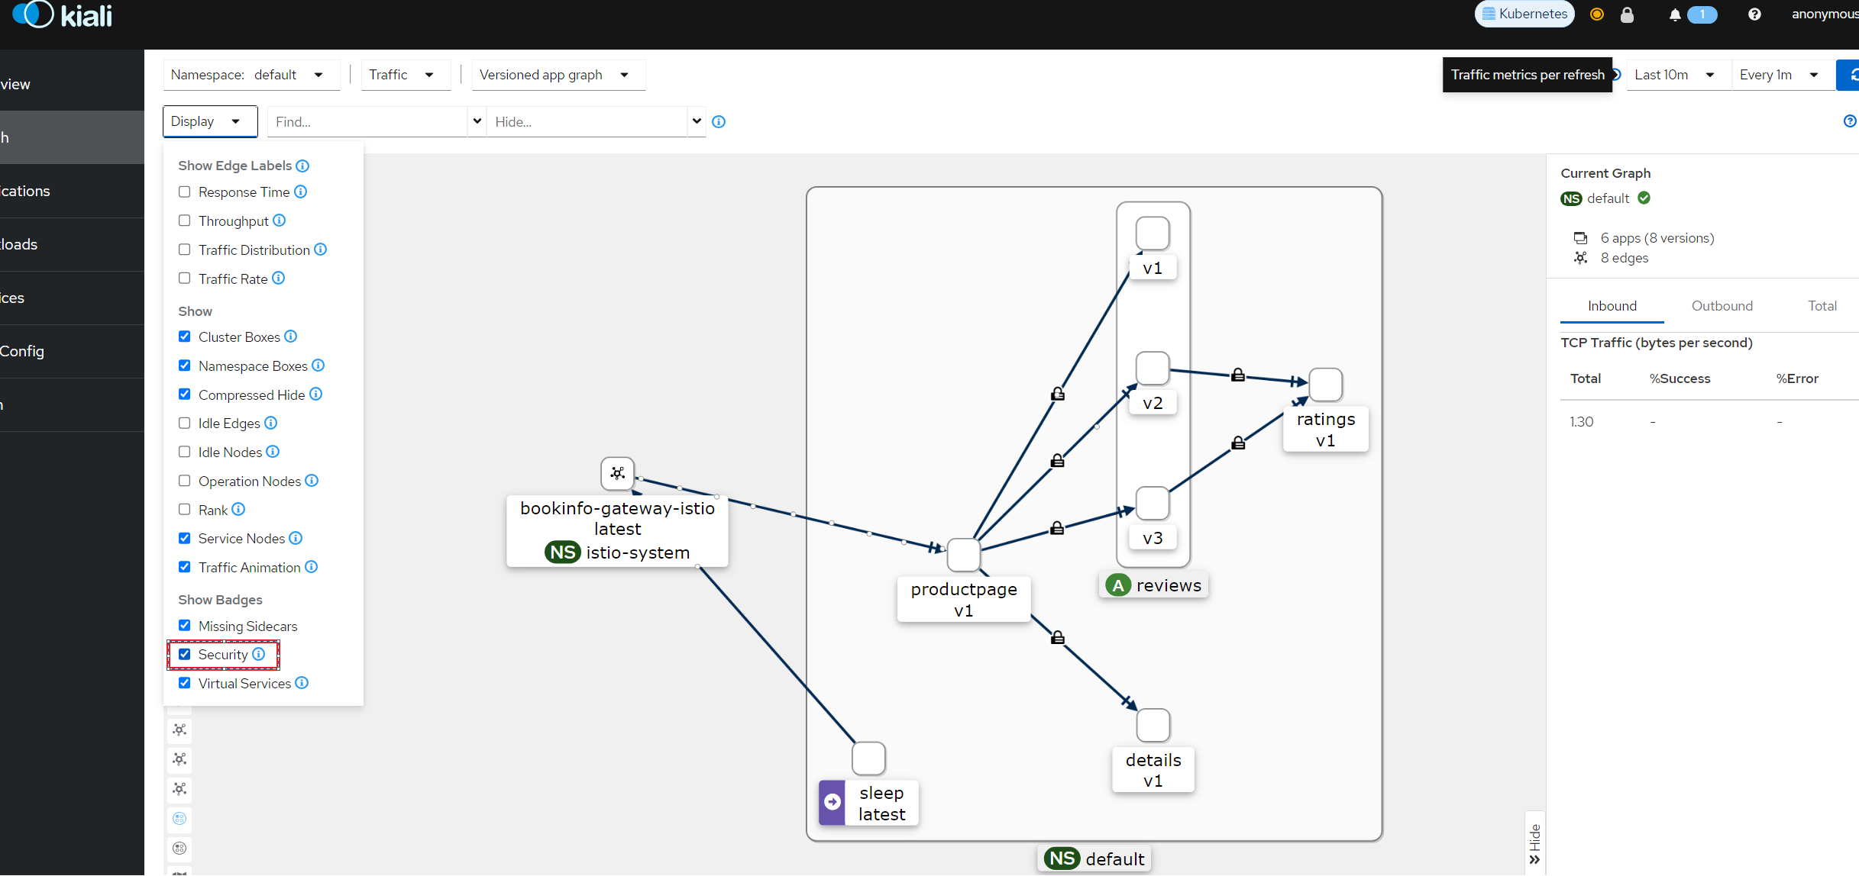This screenshot has height=876, width=1859.
Task: Uncheck the Security badge checkbox
Action: pos(184,654)
